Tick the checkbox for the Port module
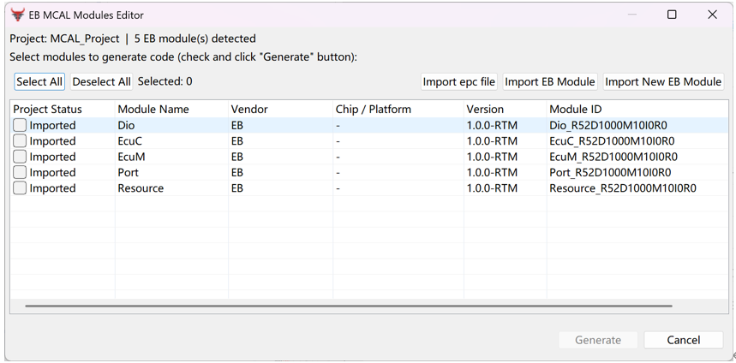 20,172
